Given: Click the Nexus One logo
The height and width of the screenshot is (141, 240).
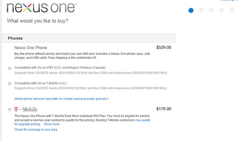Looking at the screenshot, I should (x=42, y=8).
